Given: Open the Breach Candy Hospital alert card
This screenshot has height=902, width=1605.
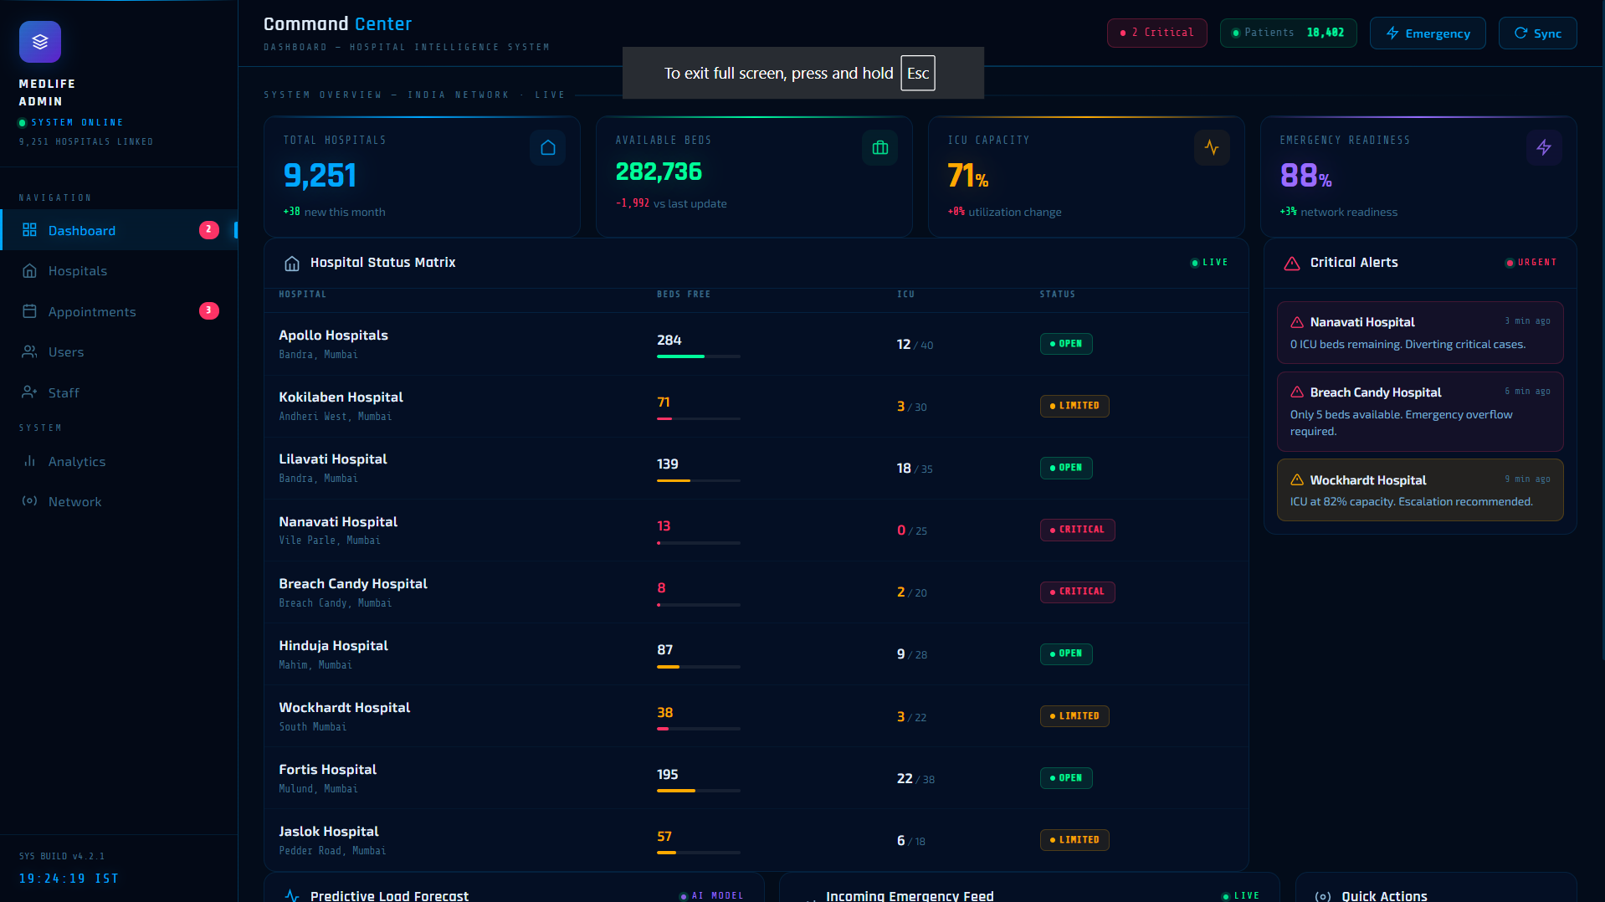Looking at the screenshot, I should pyautogui.click(x=1420, y=412).
